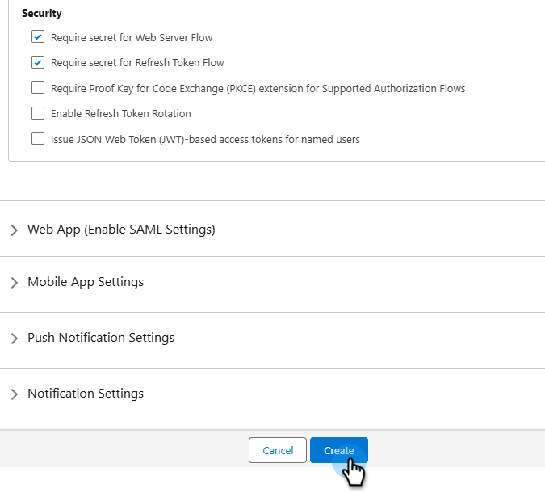The width and height of the screenshot is (545, 493).
Task: Click the 'Enable Refresh Token Rotation' label text
Action: point(120,113)
